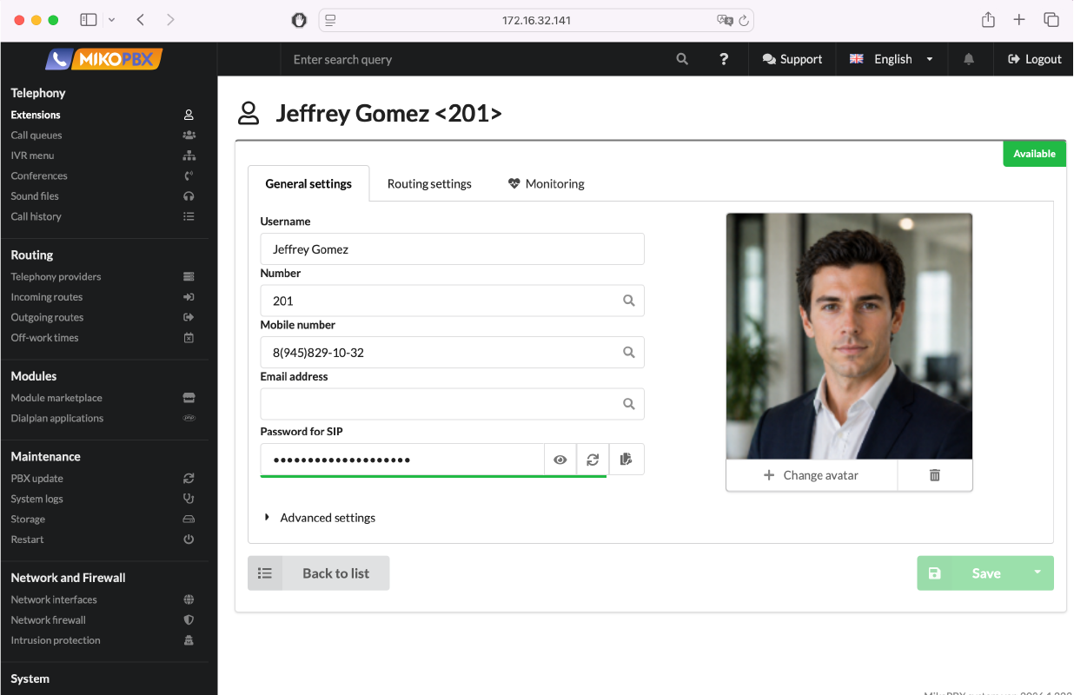1074x695 pixels.
Task: Click the Module marketplace store icon
Action: click(189, 398)
